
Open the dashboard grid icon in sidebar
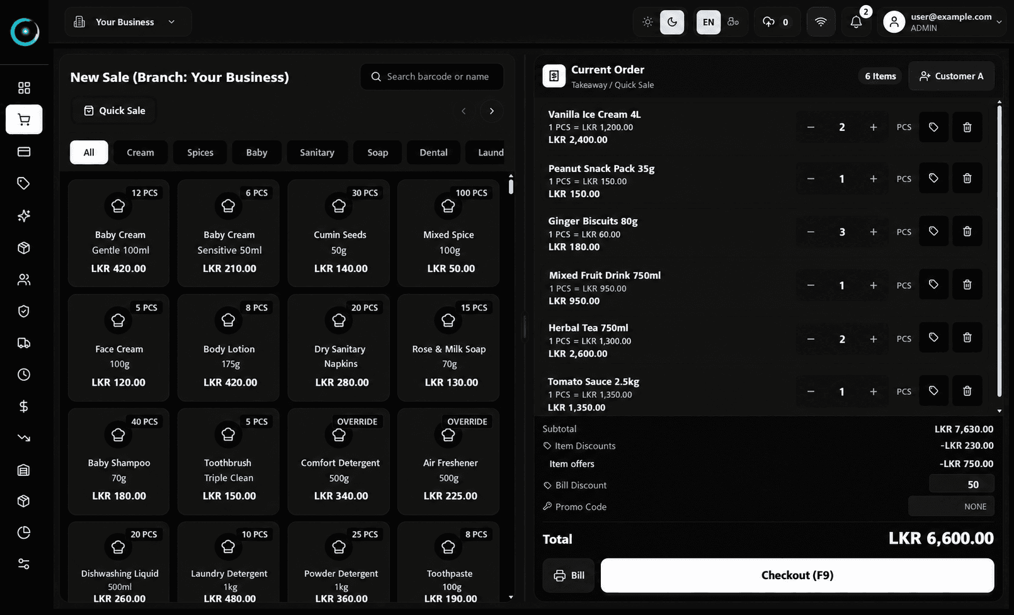pyautogui.click(x=24, y=87)
